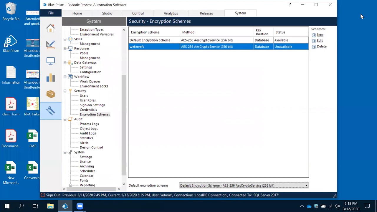Screen dimensions: 377x212
Task: Open the File menu
Action: pyautogui.click(x=51, y=13)
